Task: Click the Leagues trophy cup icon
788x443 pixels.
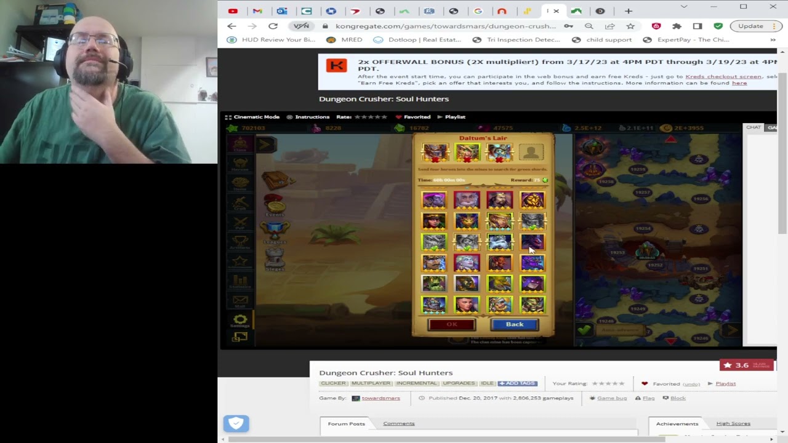Action: pos(275,233)
